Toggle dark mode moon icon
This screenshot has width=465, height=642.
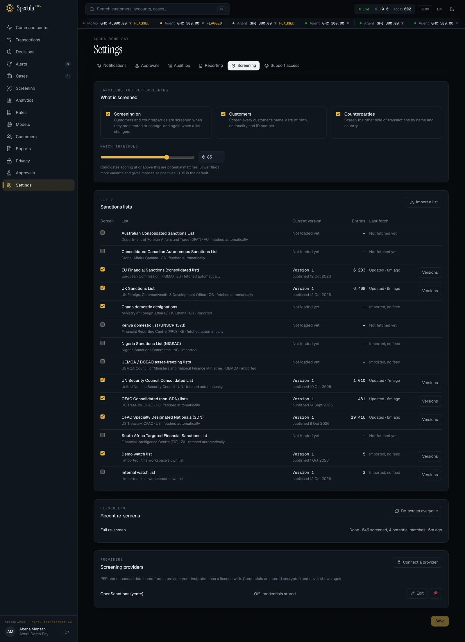[x=452, y=9]
